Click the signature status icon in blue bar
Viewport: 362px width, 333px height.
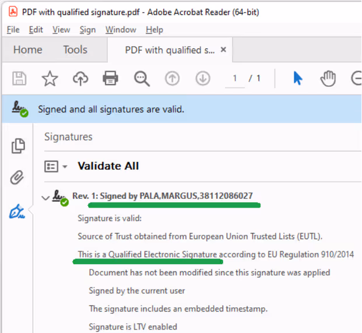click(x=20, y=109)
